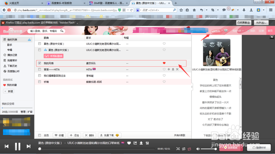Open the 选择音质 quality dropdown
Screen dimensions: 275x154
click(231, 148)
